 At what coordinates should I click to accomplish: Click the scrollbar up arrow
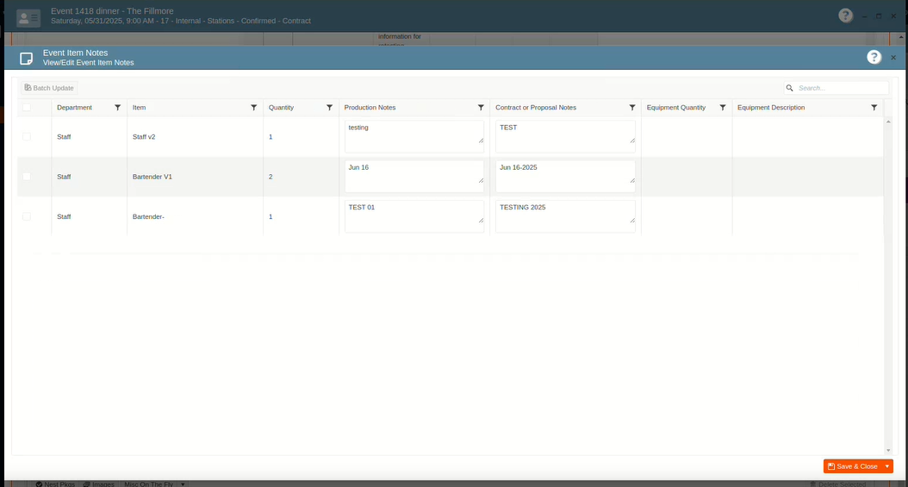click(888, 122)
